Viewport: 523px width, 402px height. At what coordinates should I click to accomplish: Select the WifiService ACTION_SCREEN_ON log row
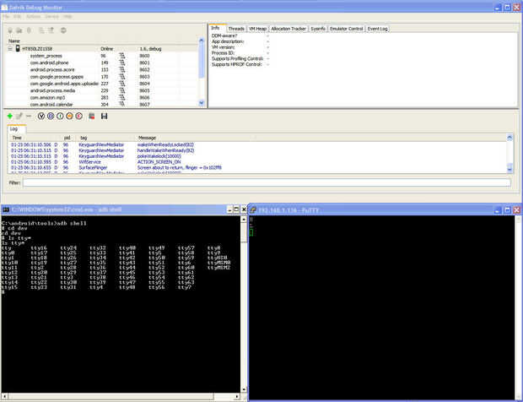pos(256,162)
